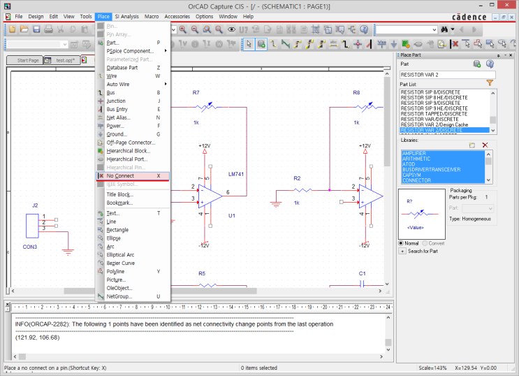This screenshot has width=519, height=376.
Task: Choose NetGroup from the Place menu
Action: (133, 296)
